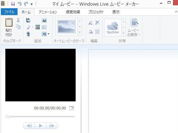Toggle full screen preview below video
Screen dimensions: 178x133
(x=71, y=108)
